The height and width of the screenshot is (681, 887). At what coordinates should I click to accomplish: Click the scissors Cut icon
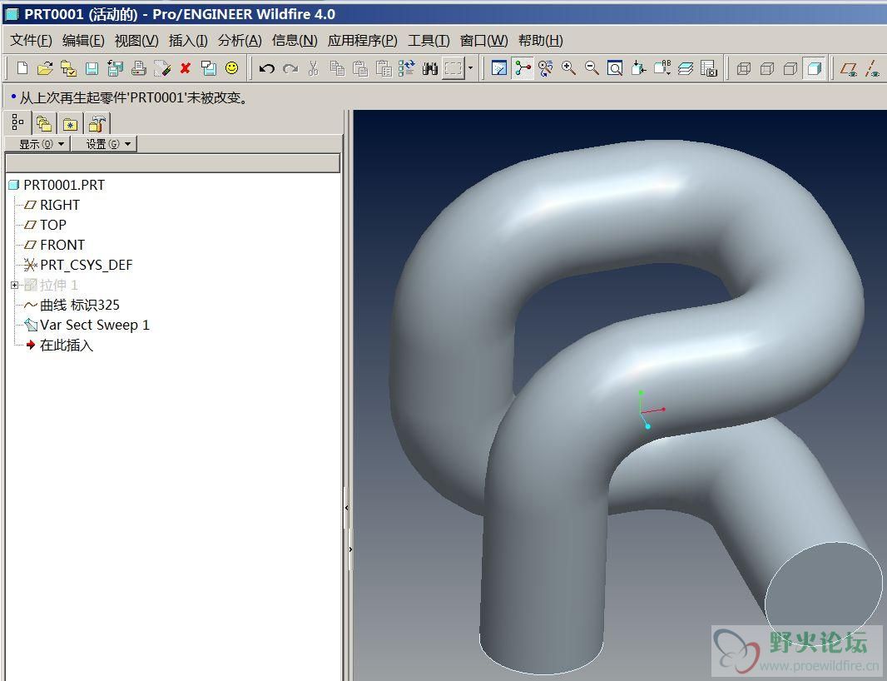click(314, 68)
